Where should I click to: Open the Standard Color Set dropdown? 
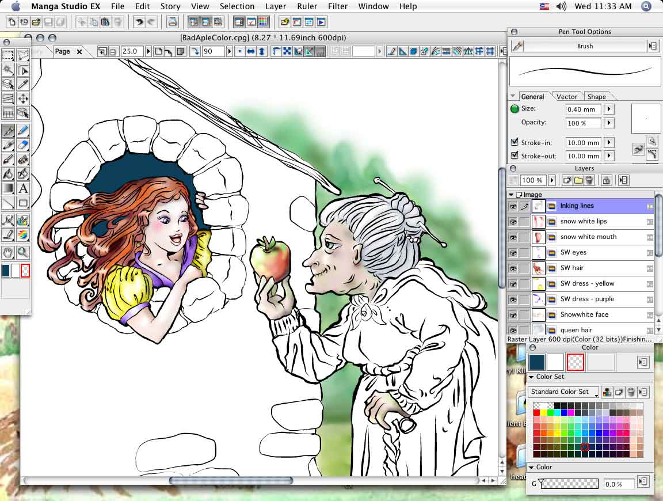(563, 392)
